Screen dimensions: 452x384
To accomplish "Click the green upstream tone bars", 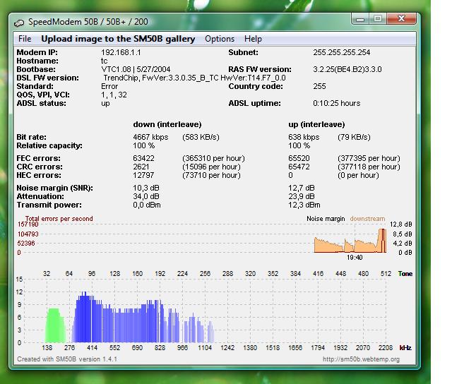I will (55, 325).
